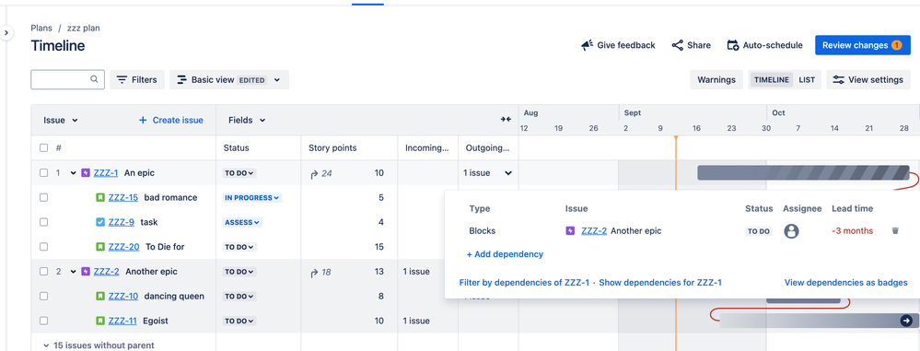Image resolution: width=920 pixels, height=351 pixels.
Task: Click the assignee avatar icon for ZZZ-2
Action: [791, 231]
